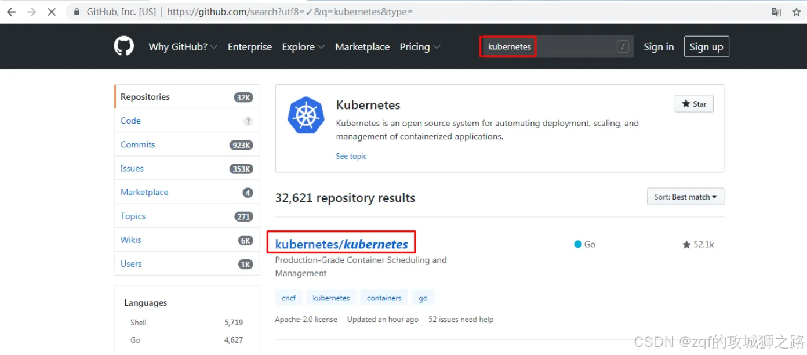This screenshot has width=807, height=355.
Task: Click the Production-Grade Container Scheduling description
Action: [x=361, y=267]
